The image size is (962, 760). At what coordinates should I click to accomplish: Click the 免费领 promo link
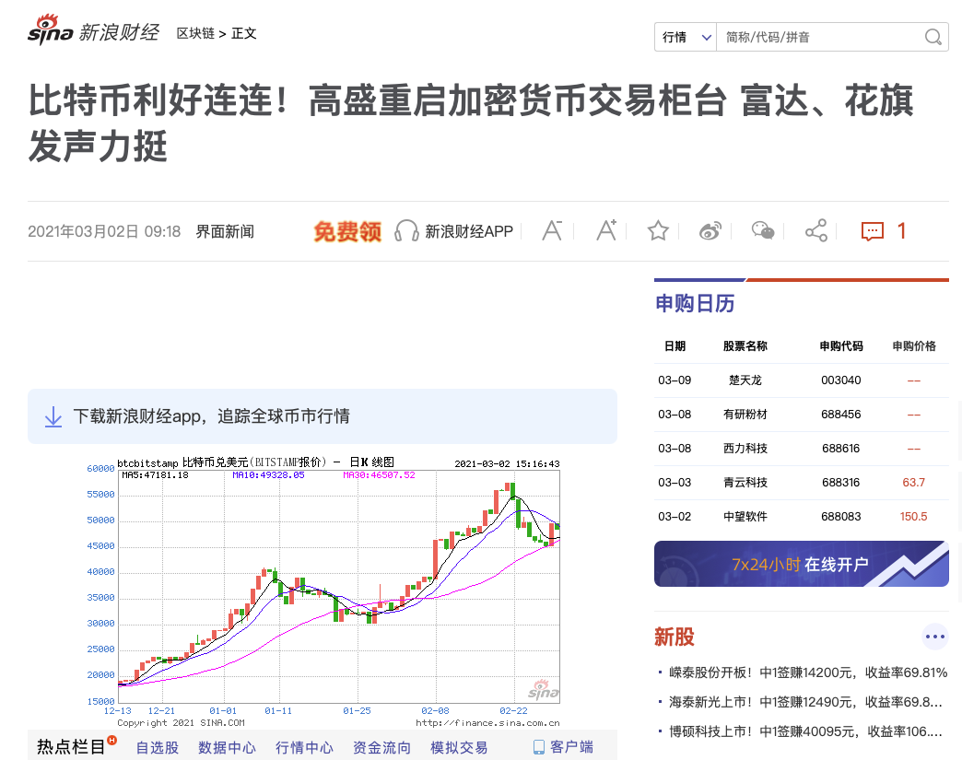tap(347, 231)
